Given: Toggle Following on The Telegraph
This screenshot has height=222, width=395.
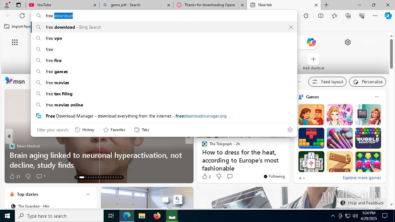Looking at the screenshot, I should (274, 176).
